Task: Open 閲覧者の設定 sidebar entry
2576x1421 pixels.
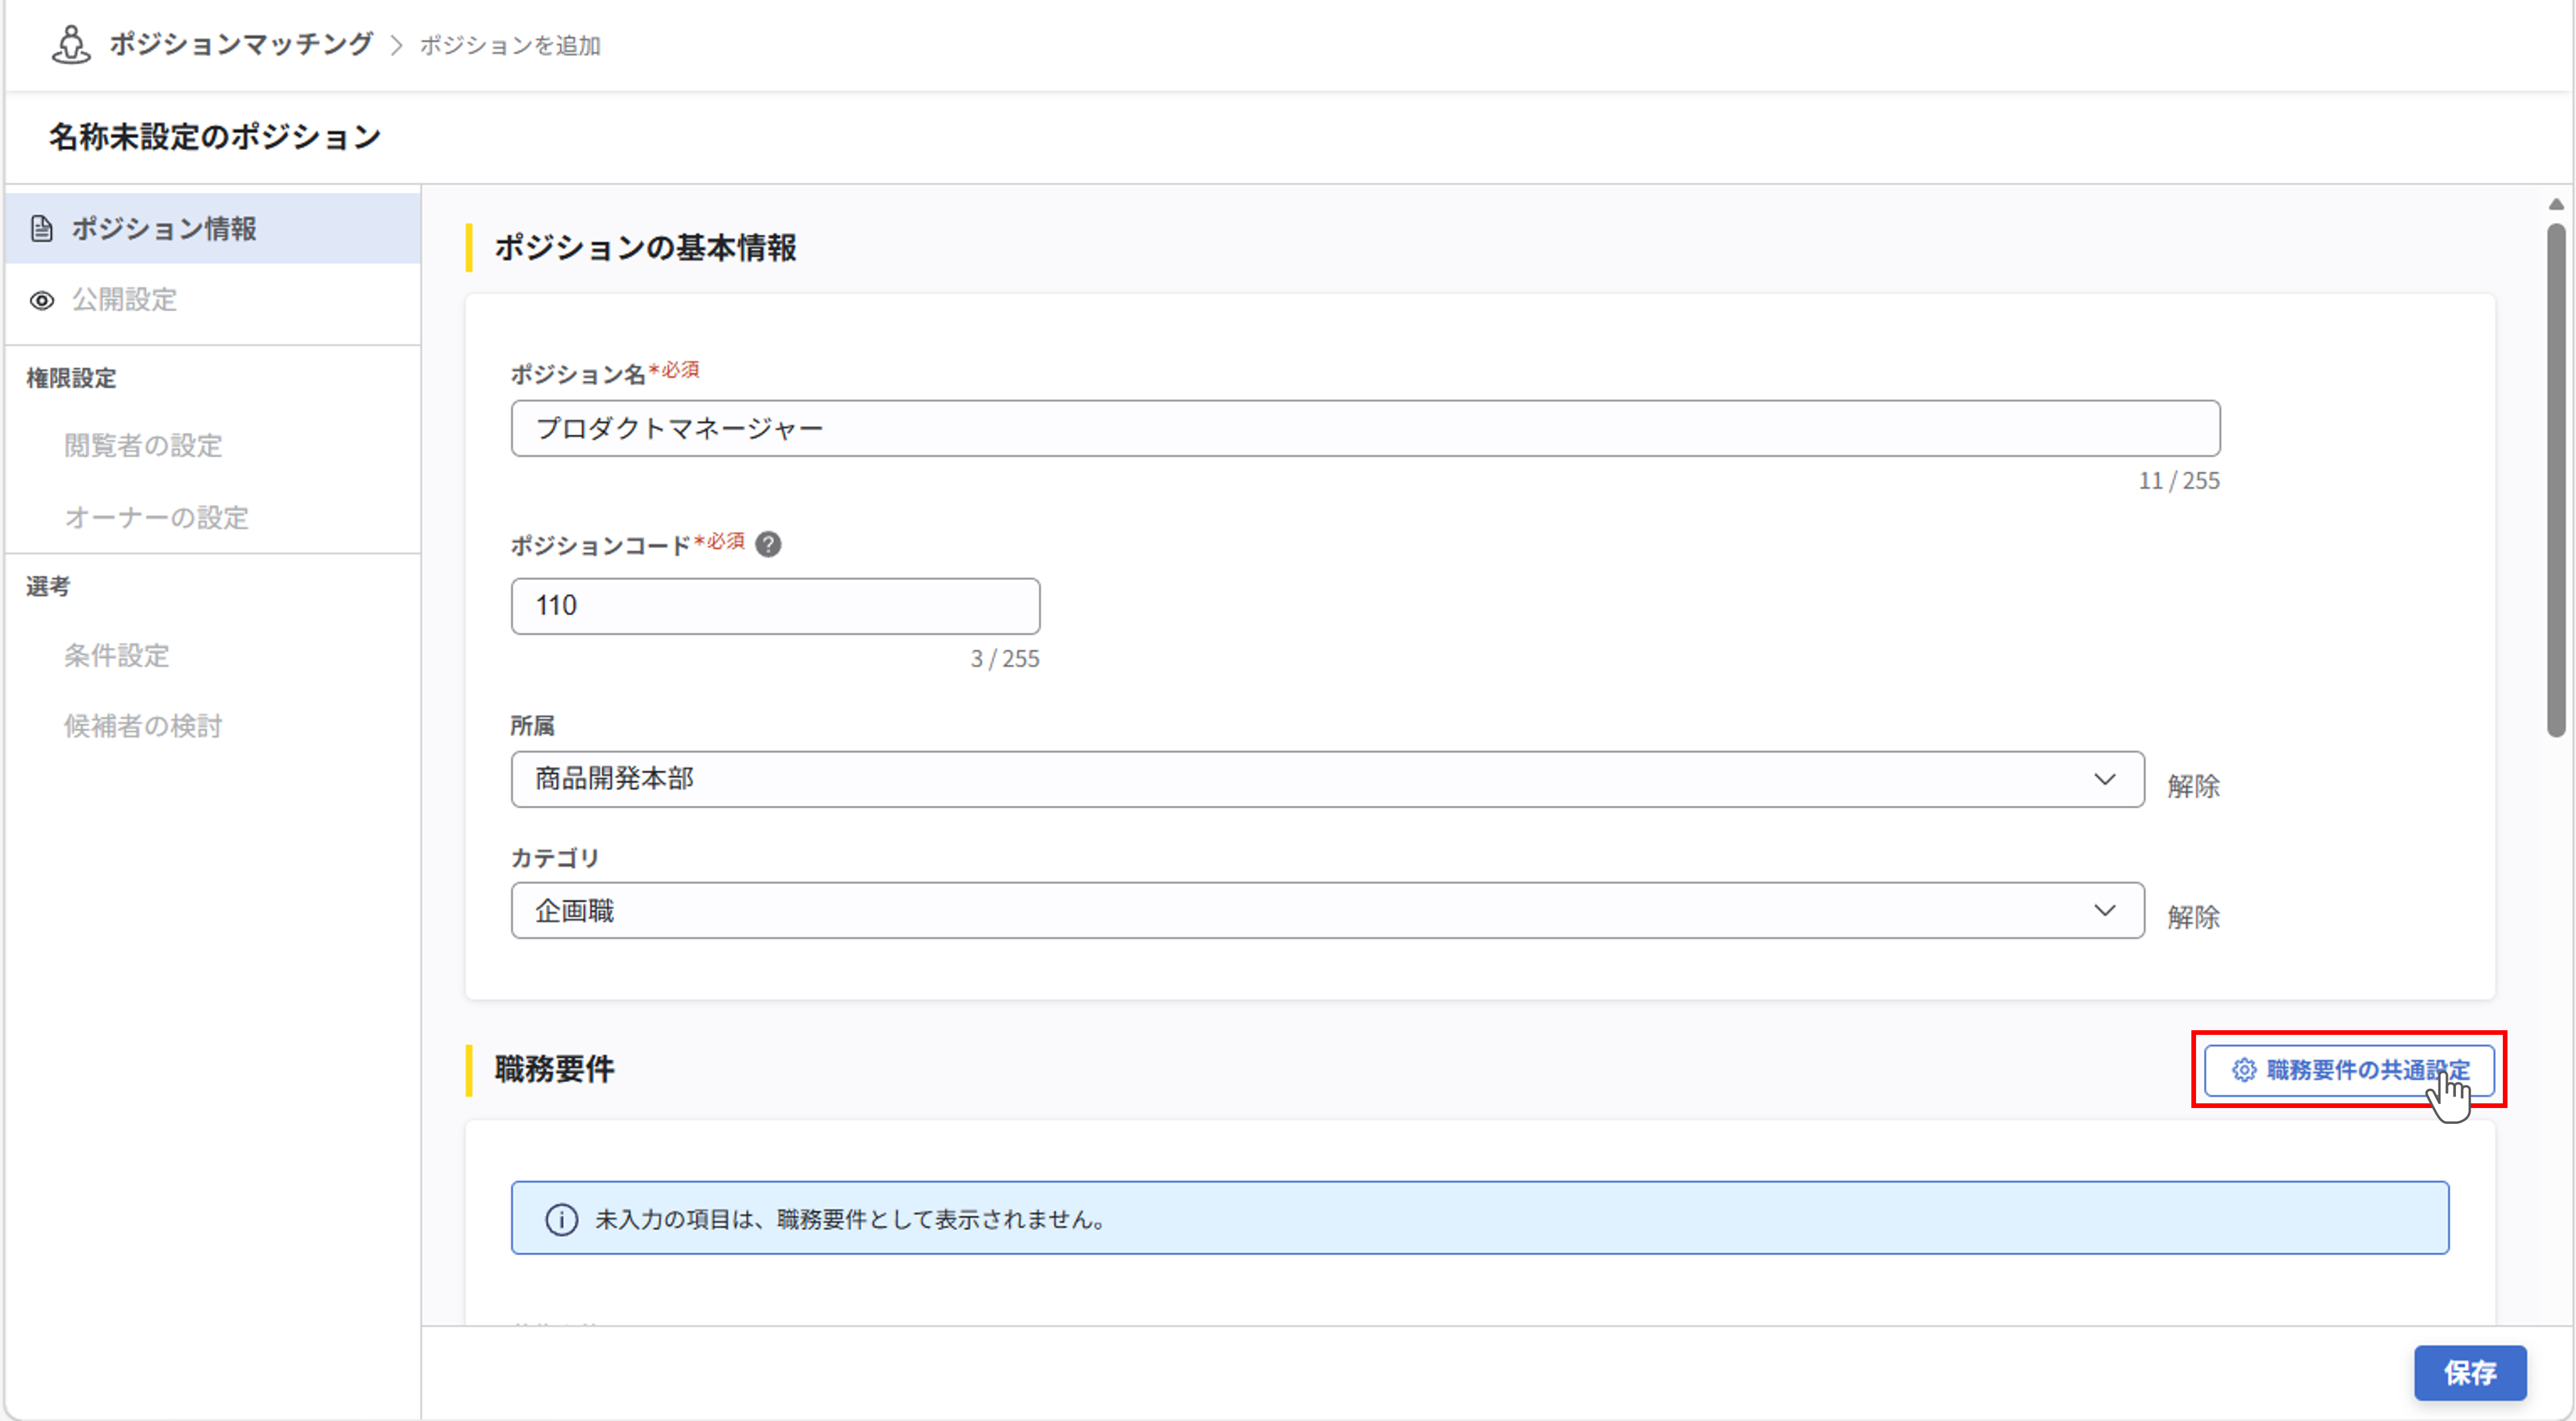Action: pyautogui.click(x=143, y=446)
